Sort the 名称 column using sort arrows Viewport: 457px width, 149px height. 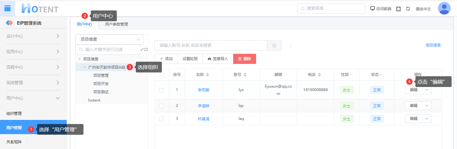pyautogui.click(x=208, y=75)
